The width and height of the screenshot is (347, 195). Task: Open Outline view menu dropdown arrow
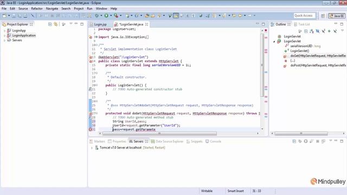click(x=342, y=31)
